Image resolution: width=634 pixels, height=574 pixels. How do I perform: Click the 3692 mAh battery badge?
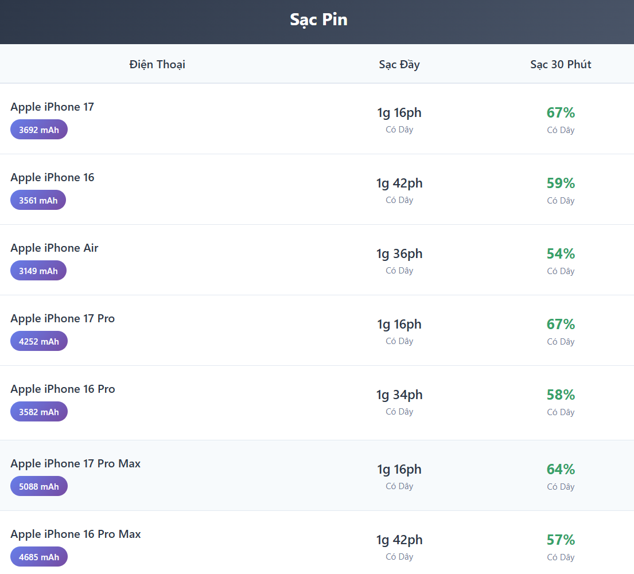tap(39, 130)
